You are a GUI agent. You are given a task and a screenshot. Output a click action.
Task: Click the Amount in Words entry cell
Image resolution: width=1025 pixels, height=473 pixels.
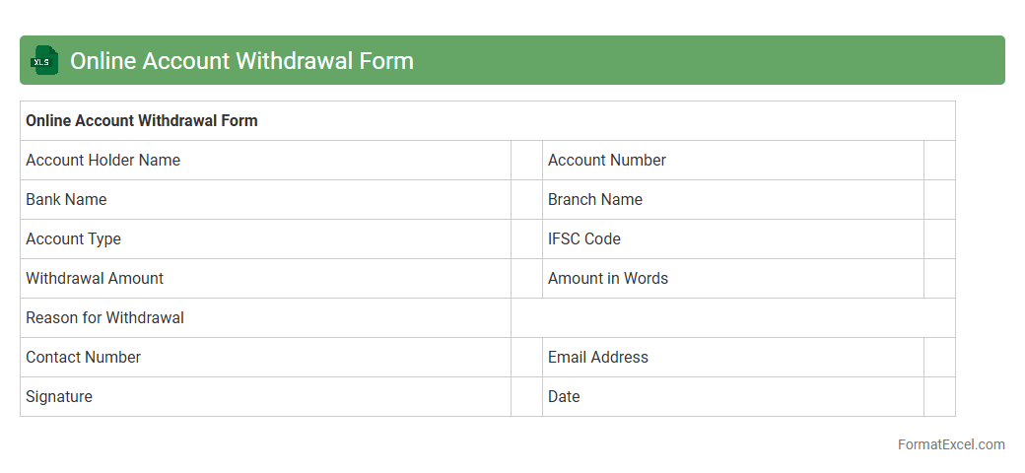[x=939, y=279]
